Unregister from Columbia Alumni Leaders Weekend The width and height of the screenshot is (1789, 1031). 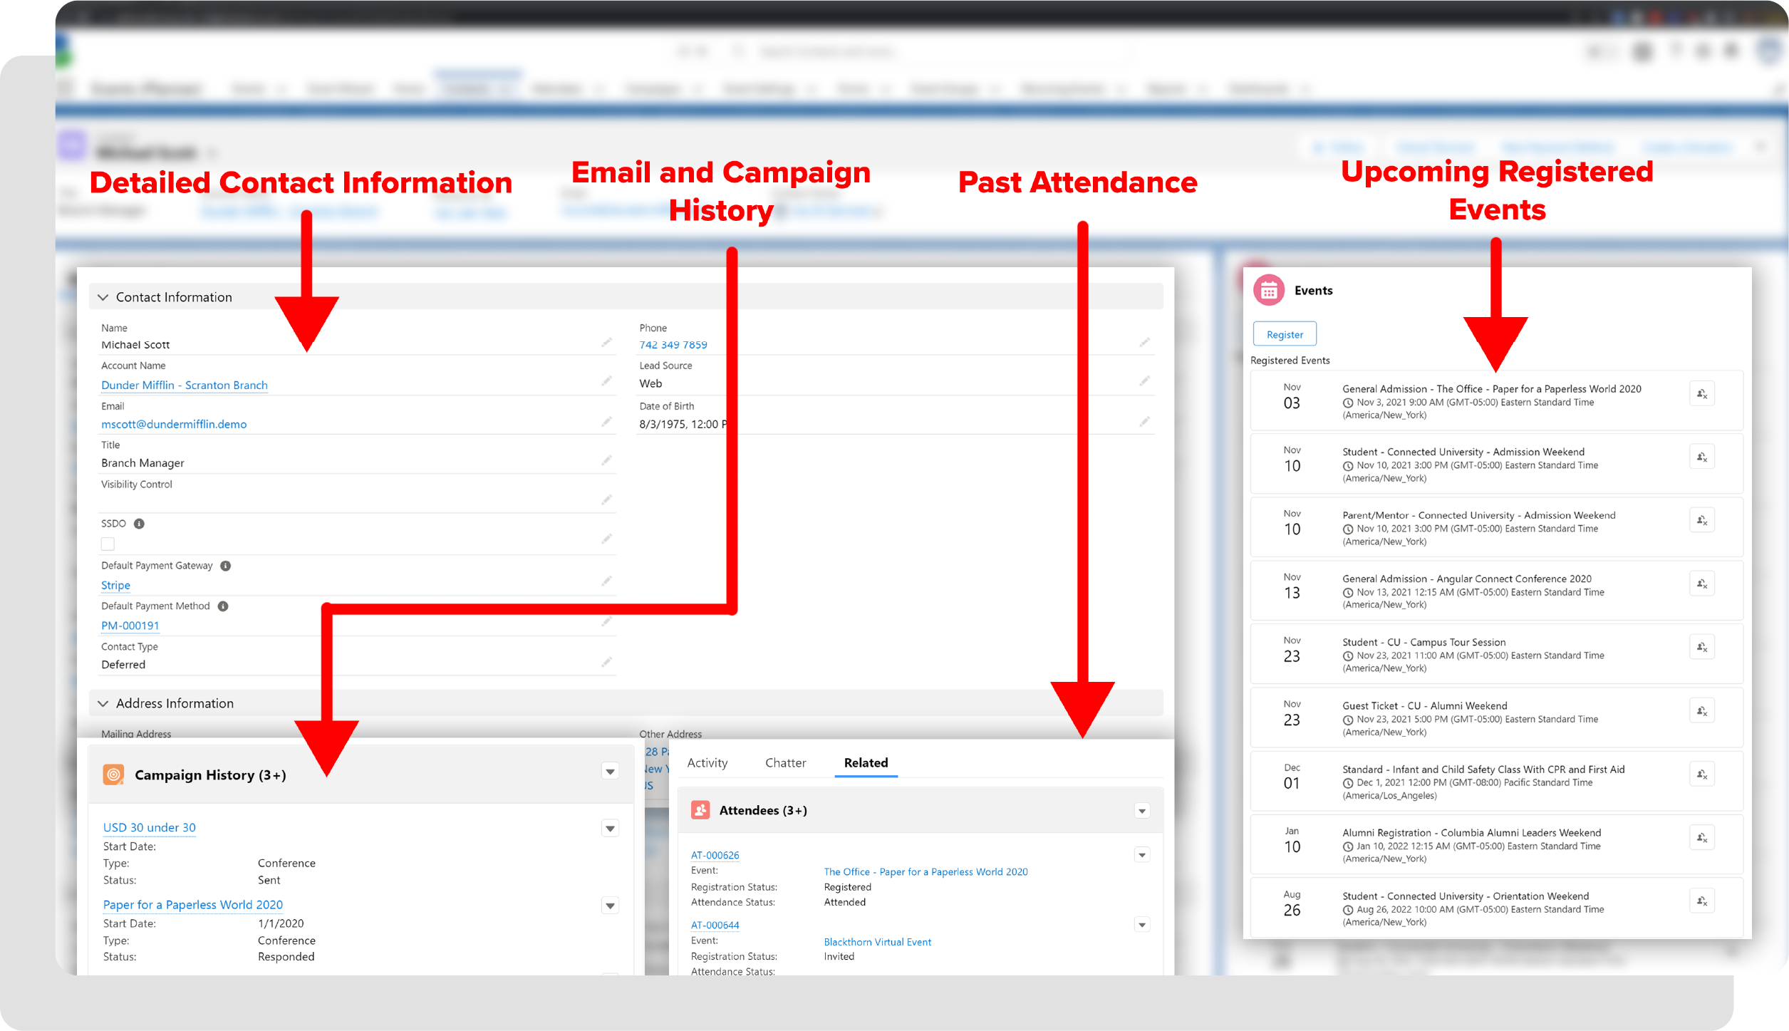(1701, 838)
